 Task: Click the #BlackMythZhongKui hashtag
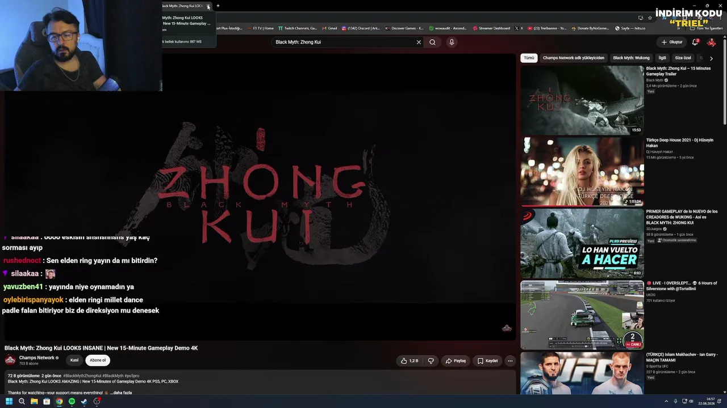tap(82, 376)
